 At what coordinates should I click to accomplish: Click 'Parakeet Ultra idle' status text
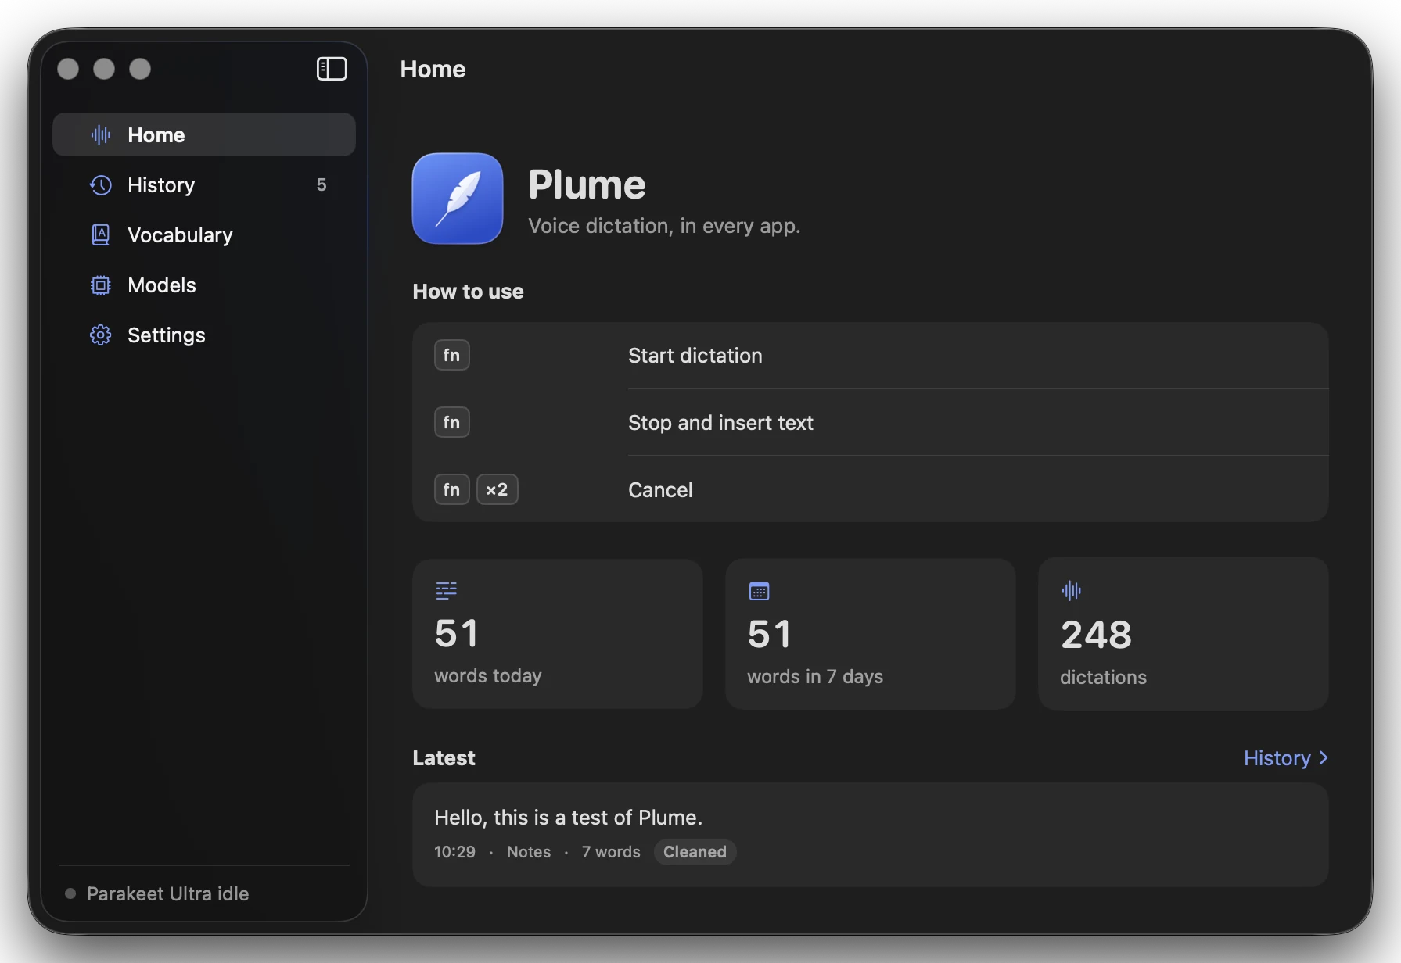pyautogui.click(x=168, y=893)
